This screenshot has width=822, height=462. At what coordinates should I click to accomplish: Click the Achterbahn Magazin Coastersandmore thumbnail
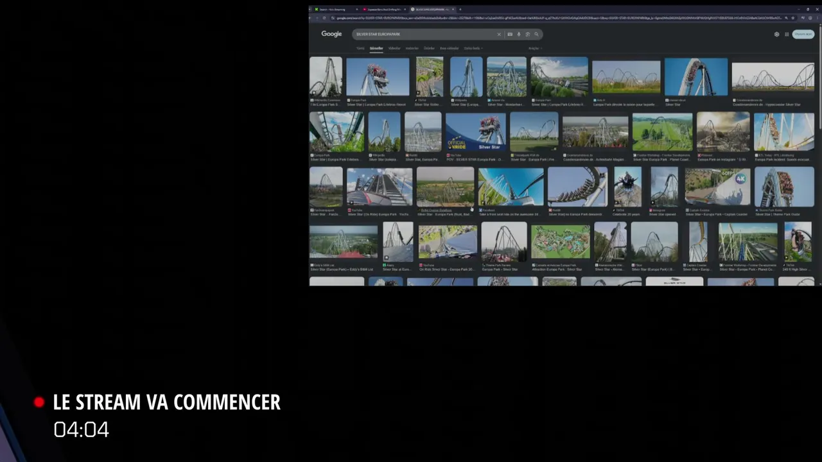595,132
